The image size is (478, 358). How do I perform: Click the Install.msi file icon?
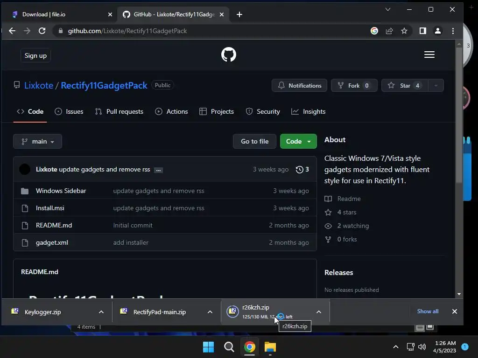pyautogui.click(x=25, y=208)
